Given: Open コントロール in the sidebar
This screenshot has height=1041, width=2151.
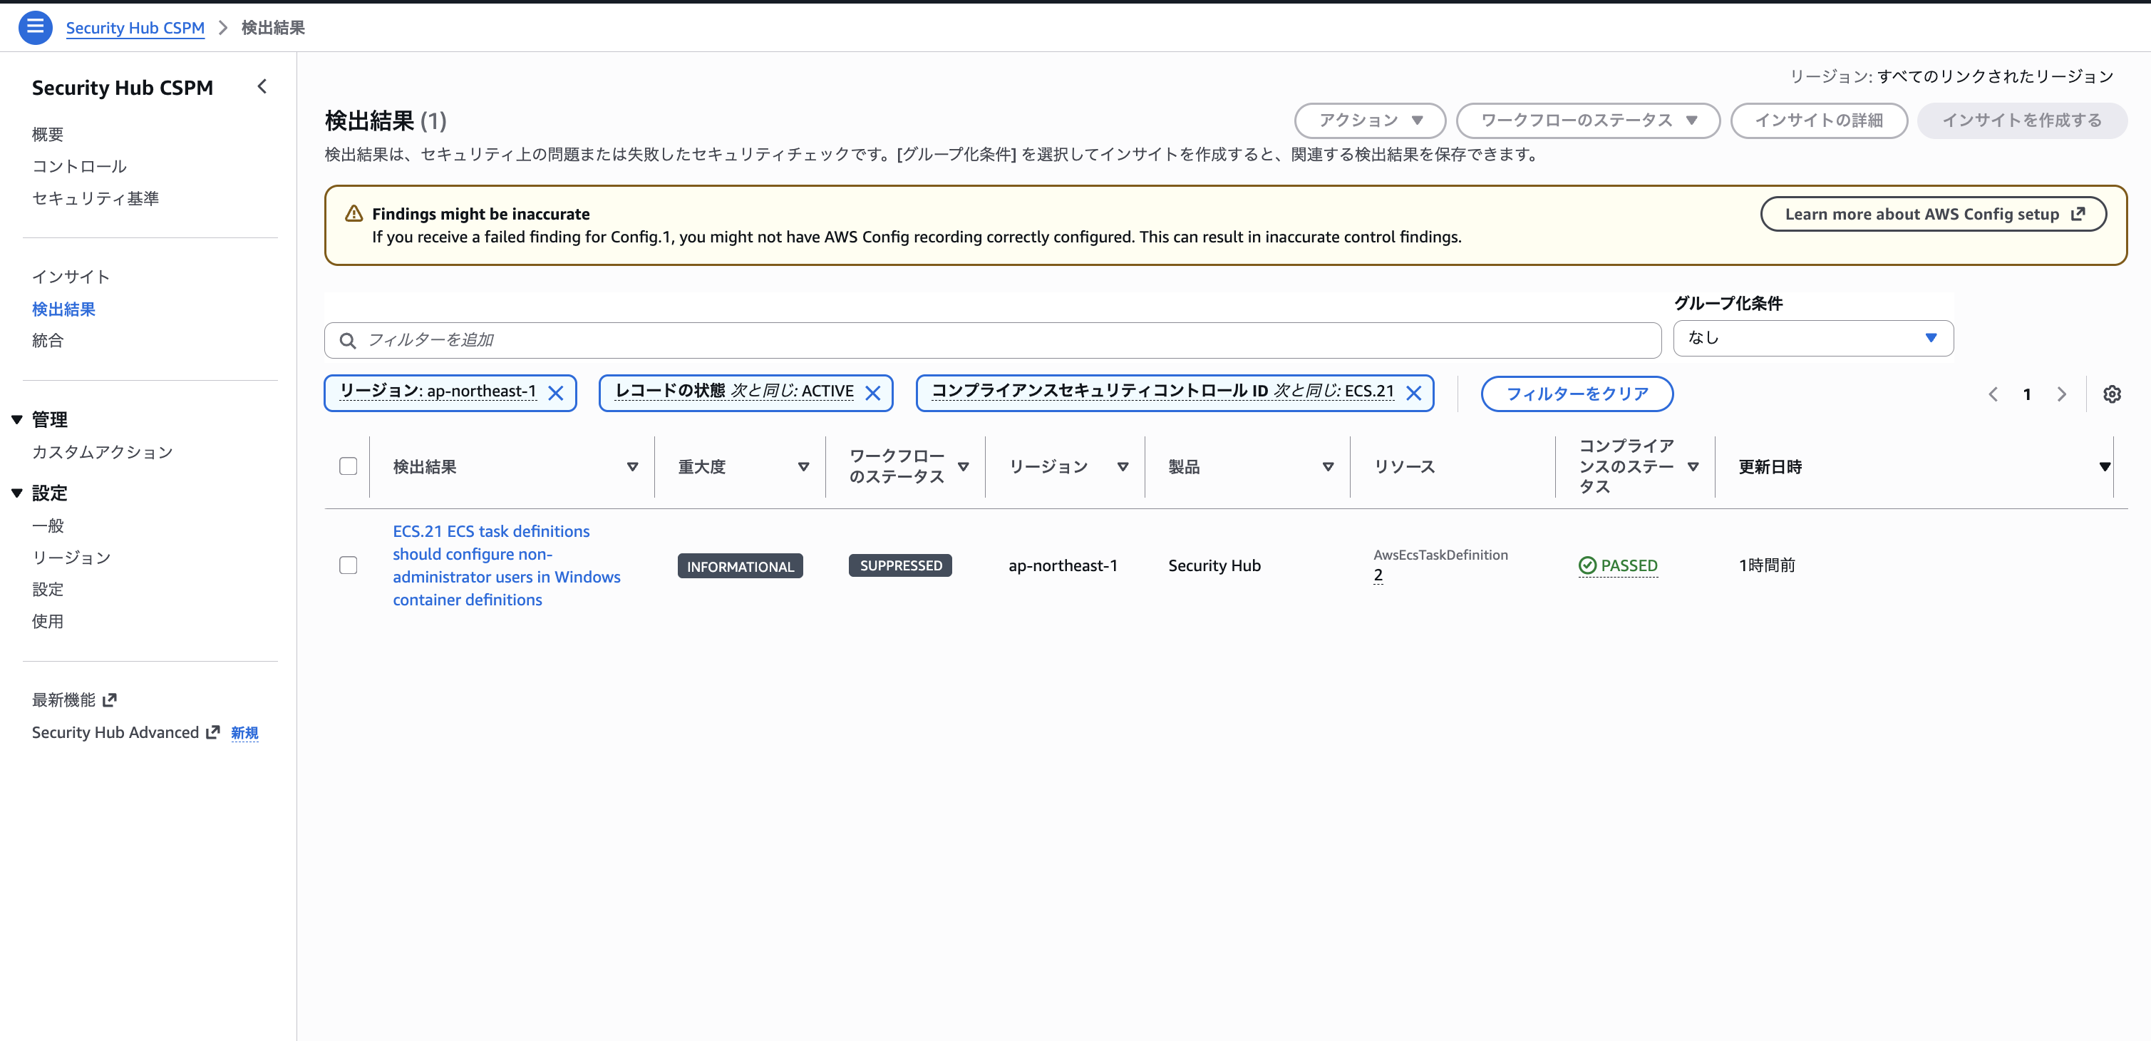Looking at the screenshot, I should [79, 166].
